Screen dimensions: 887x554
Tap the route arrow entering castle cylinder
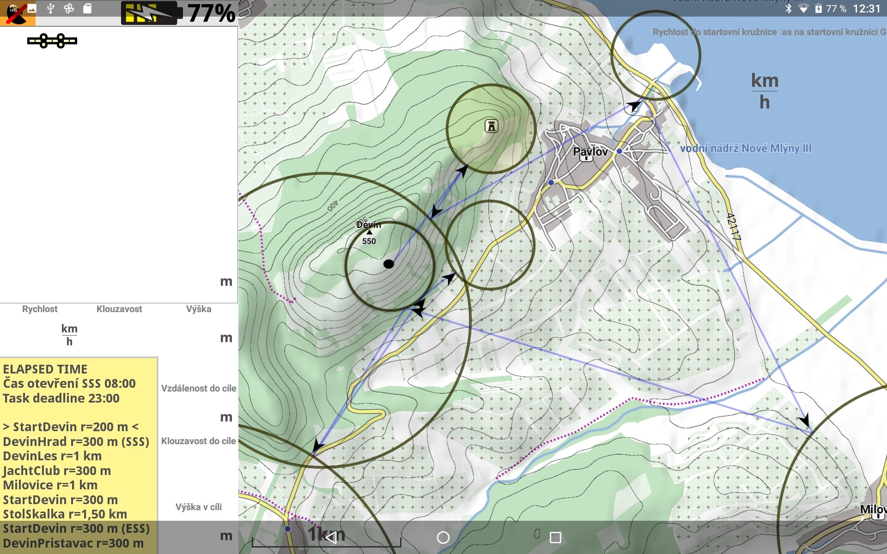[x=462, y=171]
